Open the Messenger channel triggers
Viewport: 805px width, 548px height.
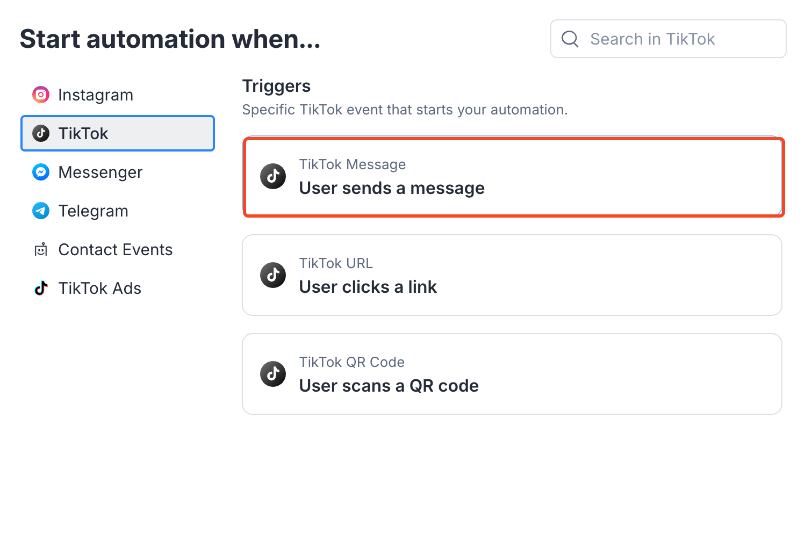click(100, 172)
